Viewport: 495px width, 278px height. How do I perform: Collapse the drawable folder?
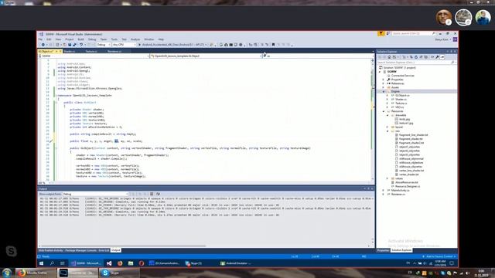[x=387, y=115]
